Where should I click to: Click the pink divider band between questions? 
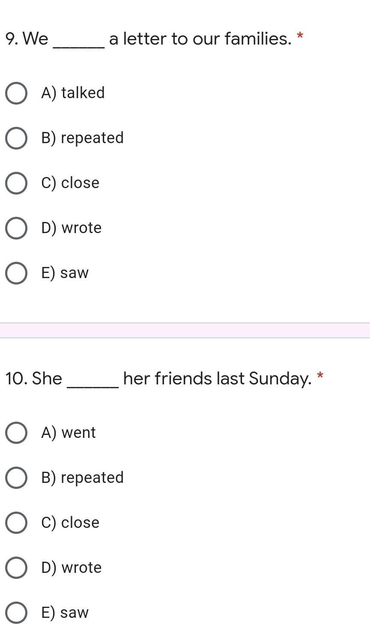click(x=185, y=330)
